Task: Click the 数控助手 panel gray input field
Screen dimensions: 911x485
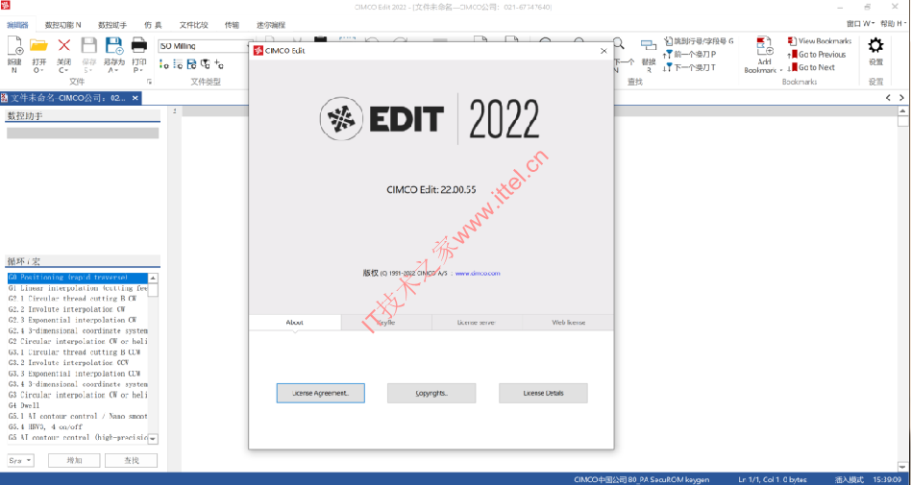Action: [x=83, y=133]
